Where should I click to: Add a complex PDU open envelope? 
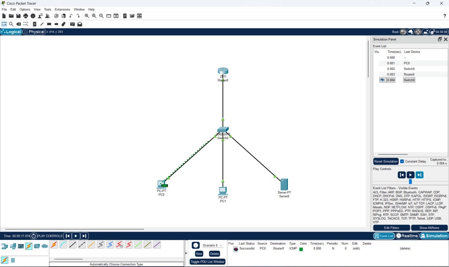pos(80,24)
